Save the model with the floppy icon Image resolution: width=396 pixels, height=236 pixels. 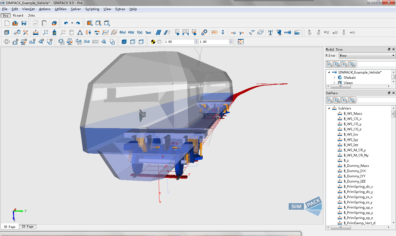[24, 23]
